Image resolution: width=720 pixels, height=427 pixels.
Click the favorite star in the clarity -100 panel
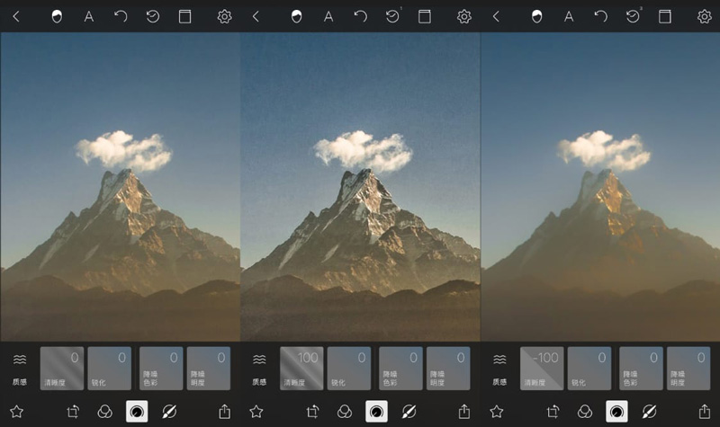pos(496,411)
